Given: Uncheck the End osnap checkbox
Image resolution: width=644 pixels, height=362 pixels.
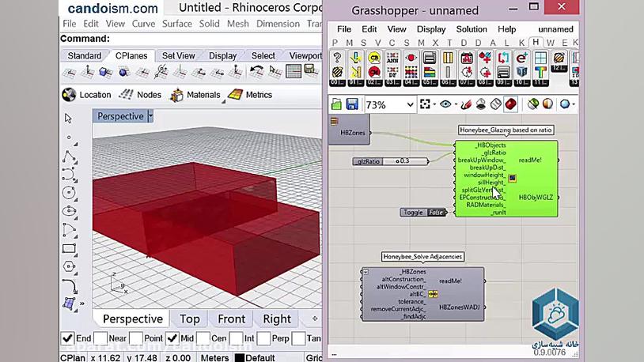Looking at the screenshot, I should pyautogui.click(x=67, y=338).
